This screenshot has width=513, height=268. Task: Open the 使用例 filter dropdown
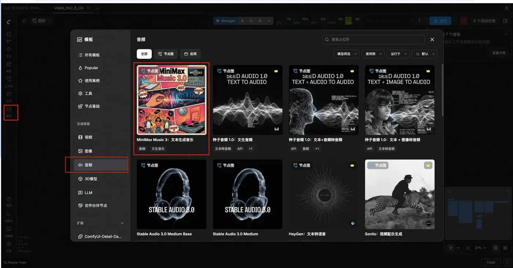[373, 54]
